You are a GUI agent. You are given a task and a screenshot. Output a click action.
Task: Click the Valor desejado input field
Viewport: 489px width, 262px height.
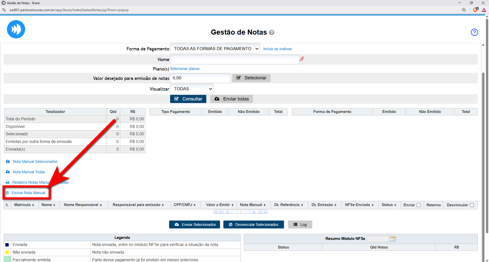tap(200, 78)
